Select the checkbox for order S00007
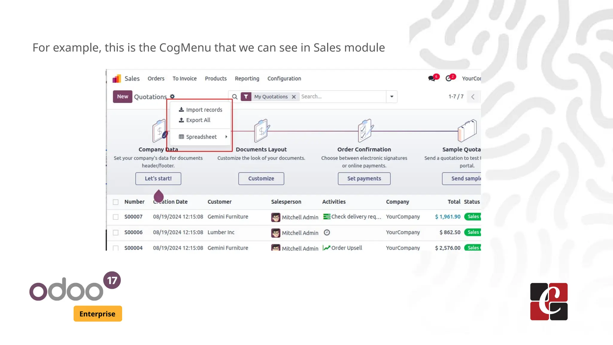 [x=116, y=217]
